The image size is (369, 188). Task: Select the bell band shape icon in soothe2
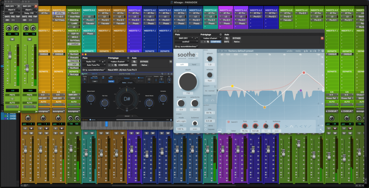[x=291, y=126]
